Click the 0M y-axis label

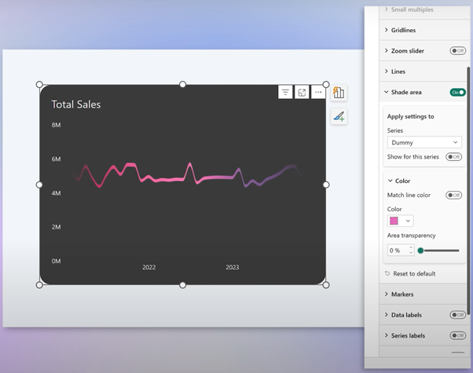[x=56, y=261]
